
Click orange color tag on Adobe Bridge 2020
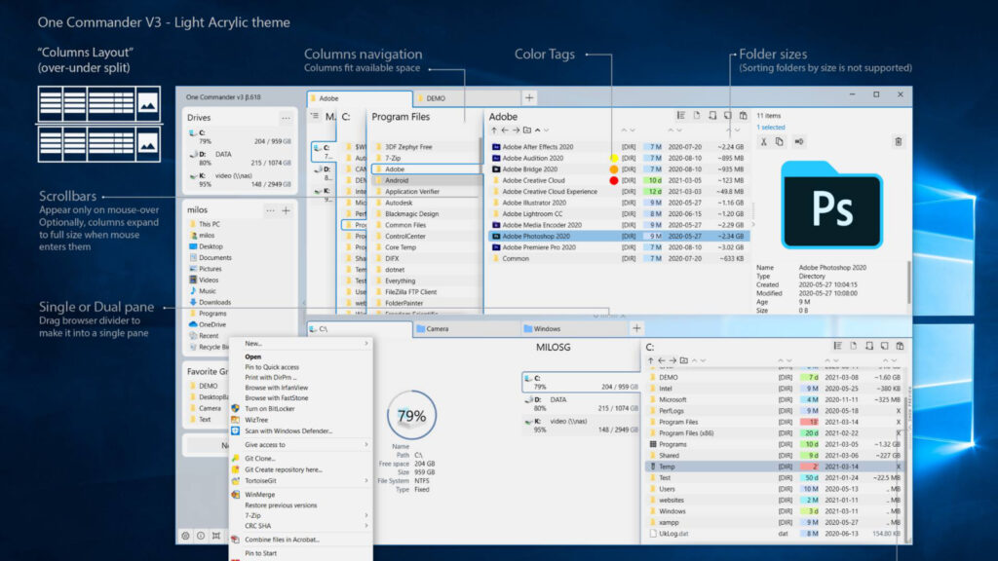pyautogui.click(x=614, y=169)
